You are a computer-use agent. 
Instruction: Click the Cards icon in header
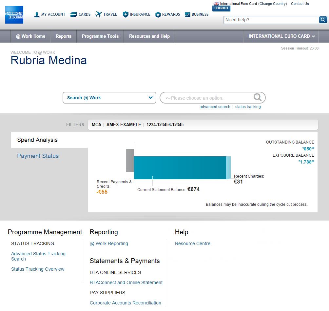point(73,14)
